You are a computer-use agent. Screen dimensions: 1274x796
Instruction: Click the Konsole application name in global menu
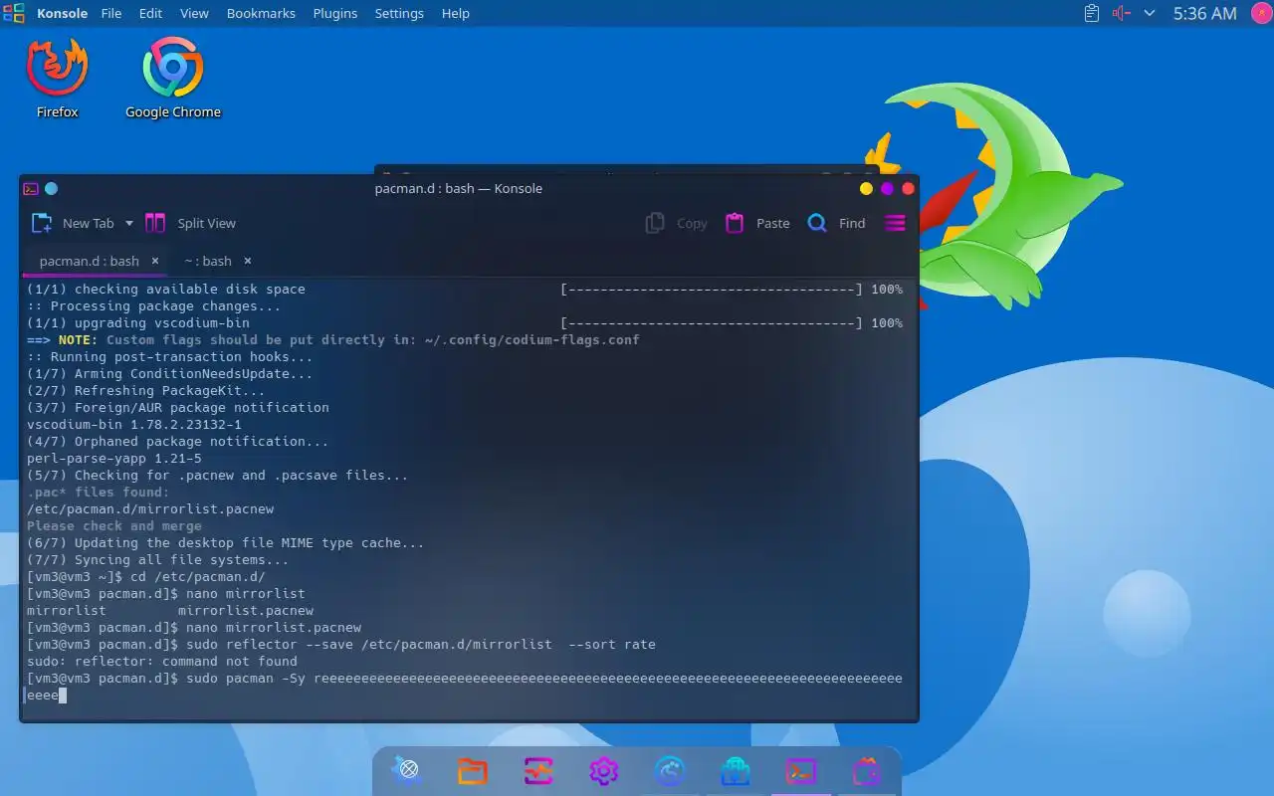62,13
